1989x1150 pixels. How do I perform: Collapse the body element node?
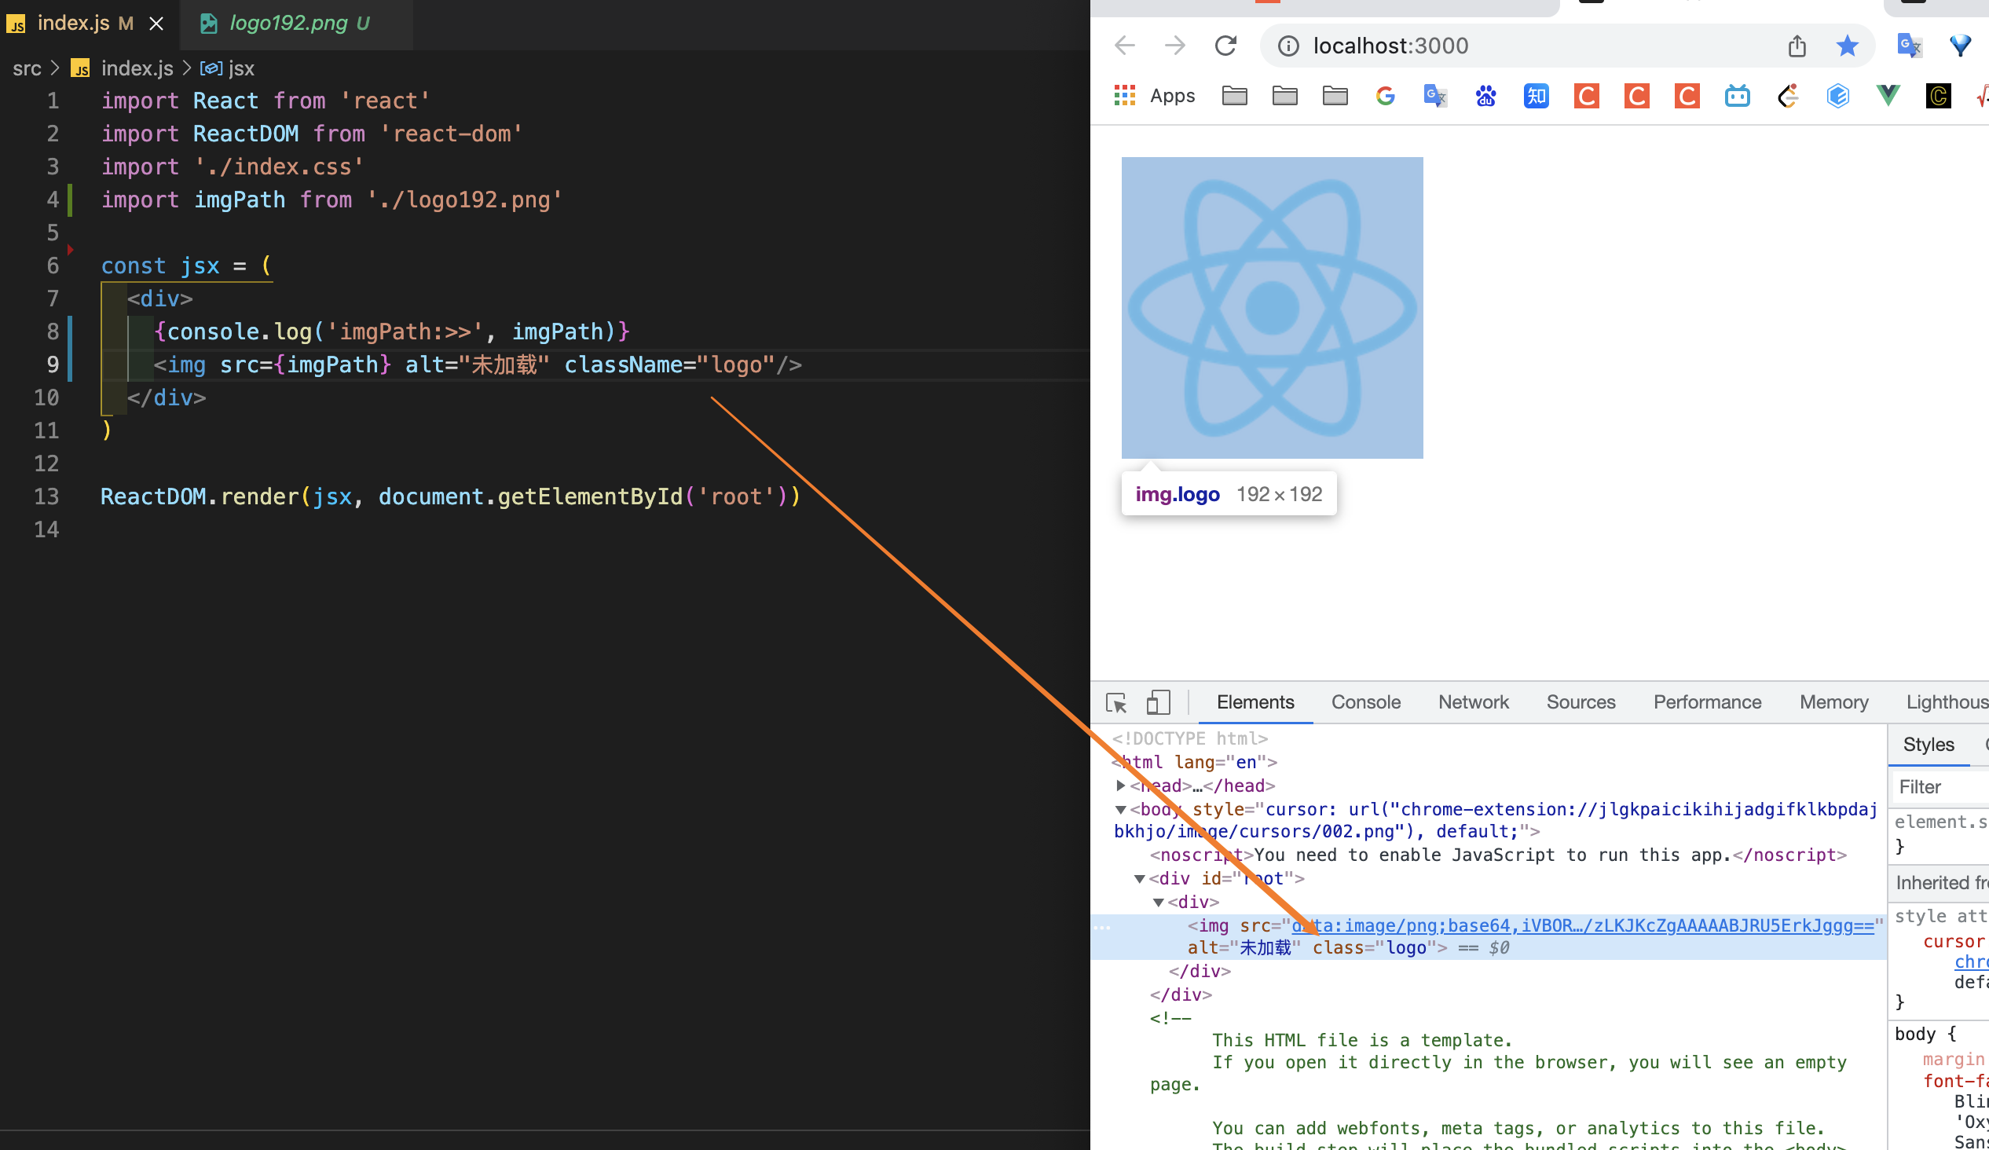(1121, 810)
